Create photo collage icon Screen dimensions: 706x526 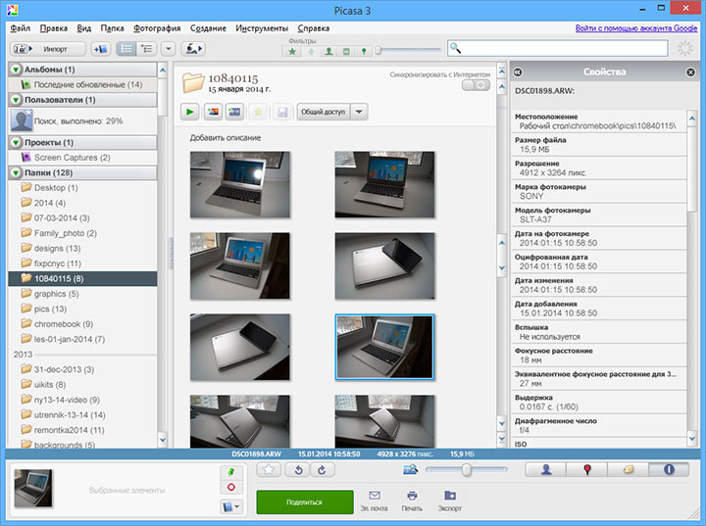click(x=214, y=112)
